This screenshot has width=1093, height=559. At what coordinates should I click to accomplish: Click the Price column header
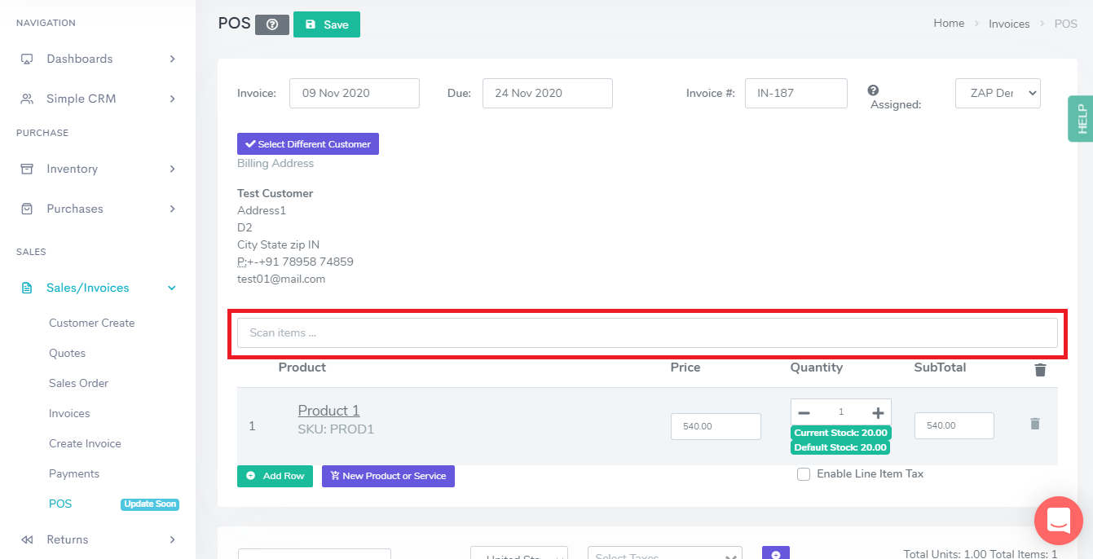(x=685, y=368)
